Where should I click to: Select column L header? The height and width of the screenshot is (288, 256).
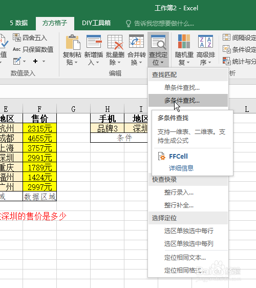(247, 109)
